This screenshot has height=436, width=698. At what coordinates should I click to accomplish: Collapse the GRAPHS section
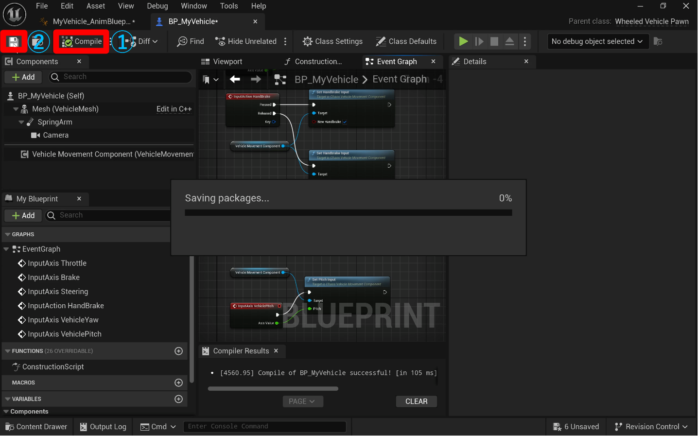point(7,234)
